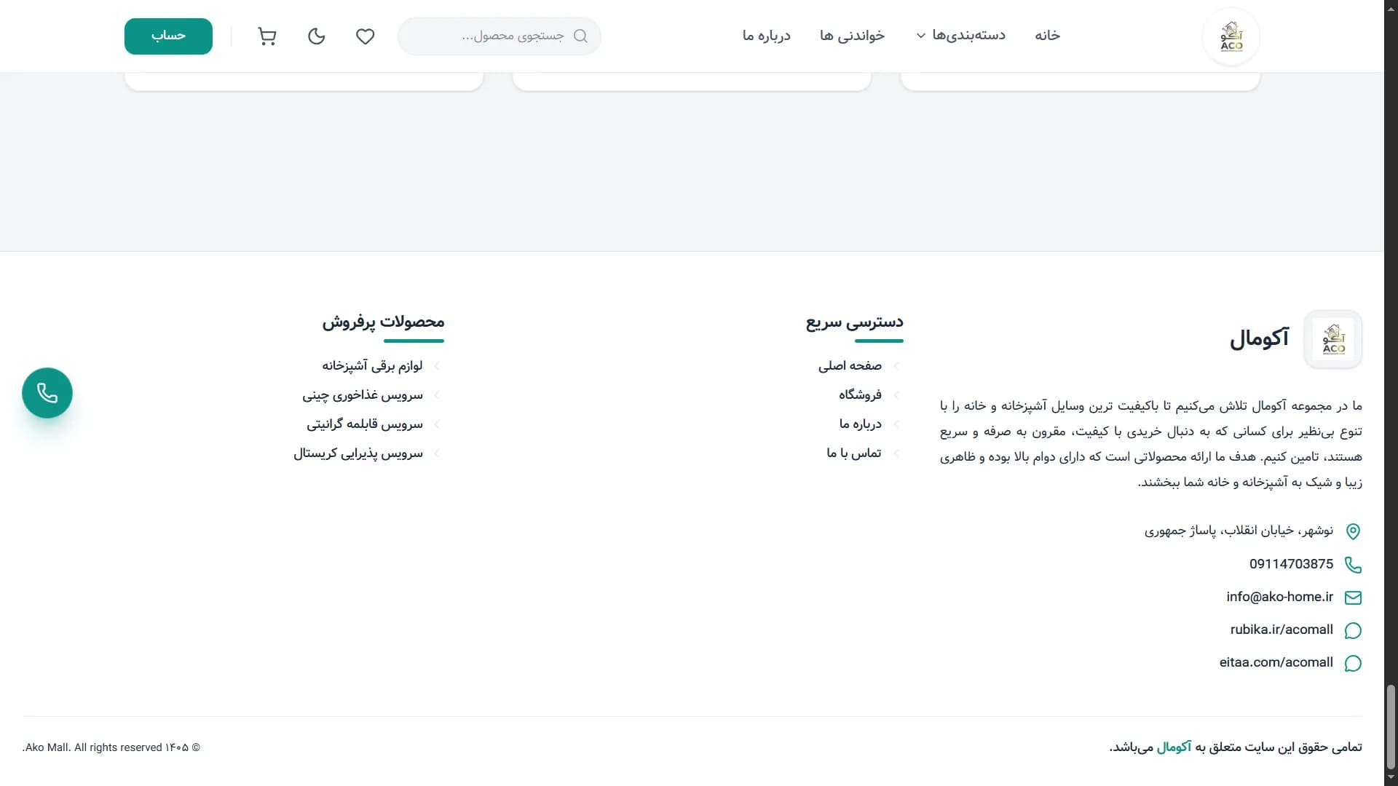
Task: Open سرویس غذاخوری چینی product link
Action: pyautogui.click(x=363, y=395)
